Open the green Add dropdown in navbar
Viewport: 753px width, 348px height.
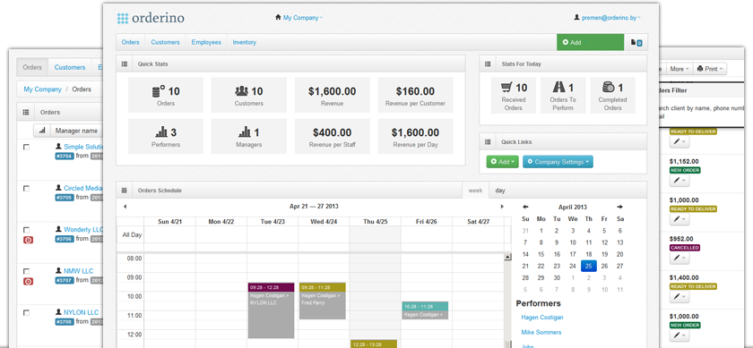pos(590,42)
